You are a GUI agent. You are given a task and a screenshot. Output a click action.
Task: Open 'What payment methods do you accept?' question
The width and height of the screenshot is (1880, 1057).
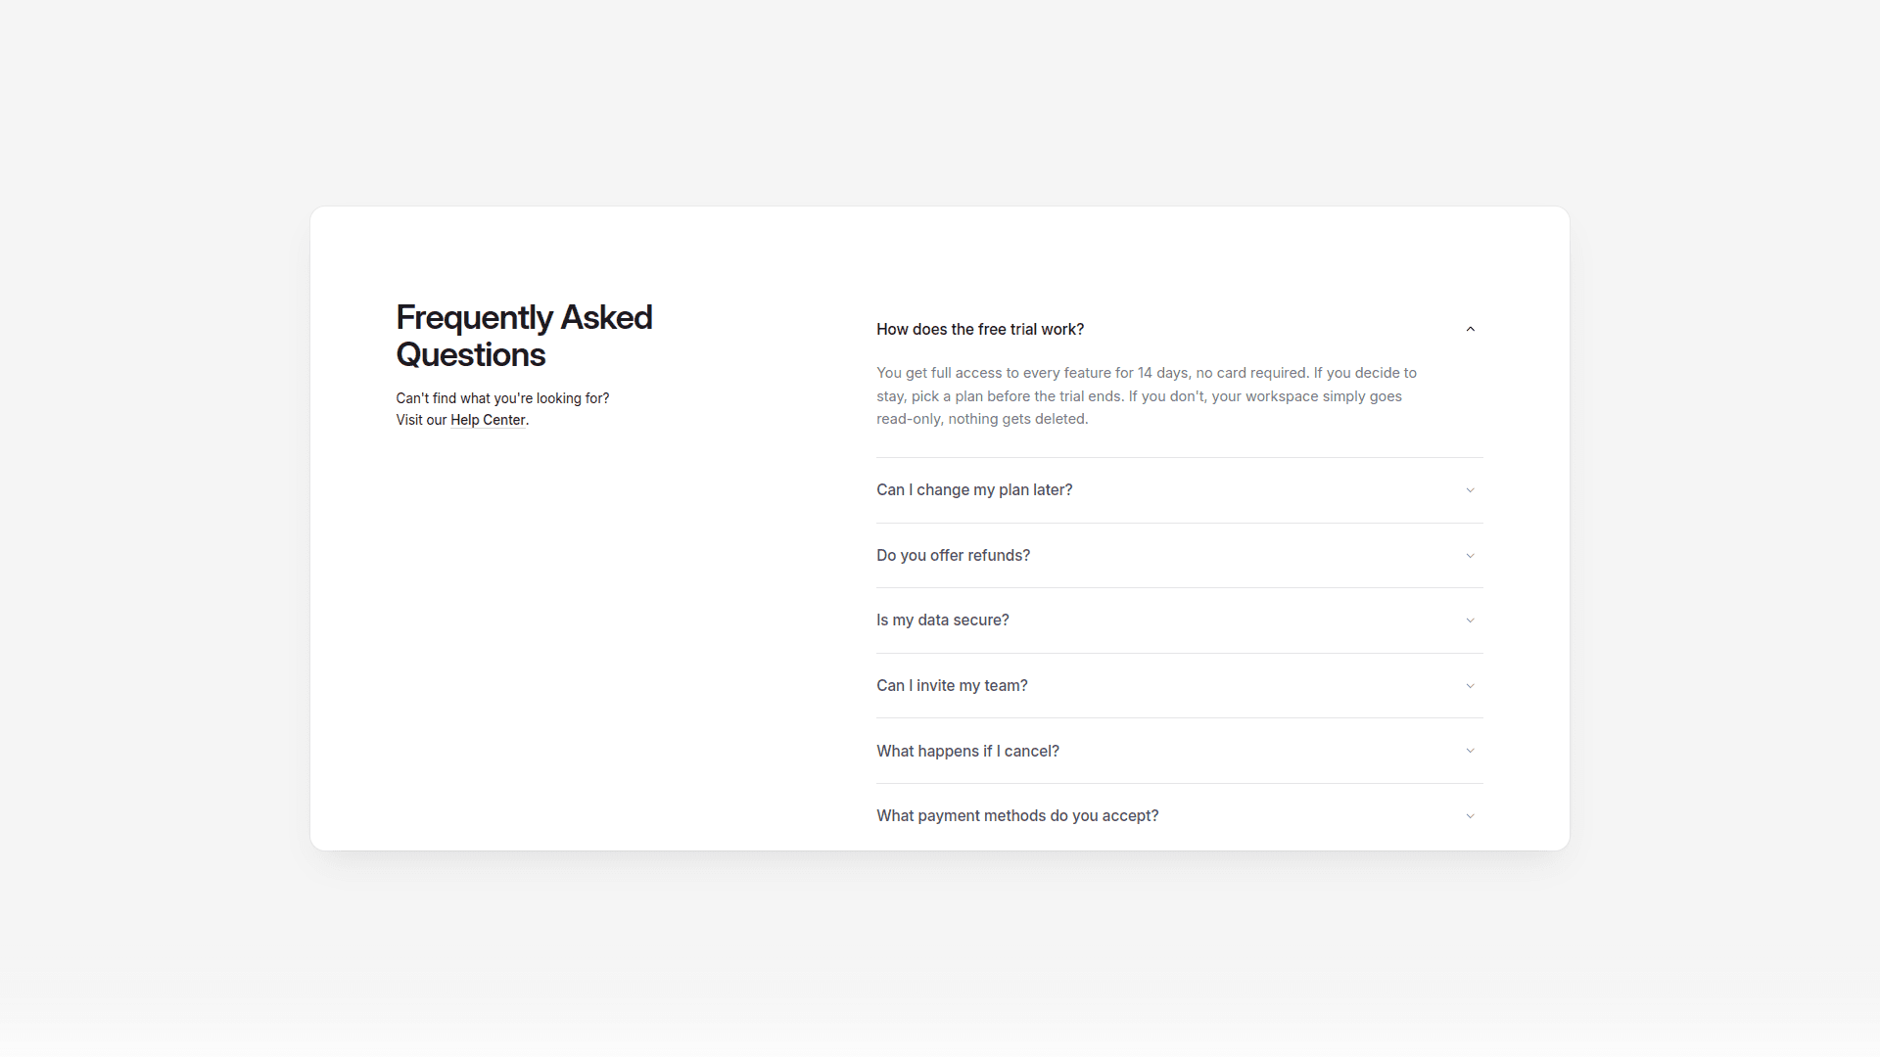coord(1179,816)
